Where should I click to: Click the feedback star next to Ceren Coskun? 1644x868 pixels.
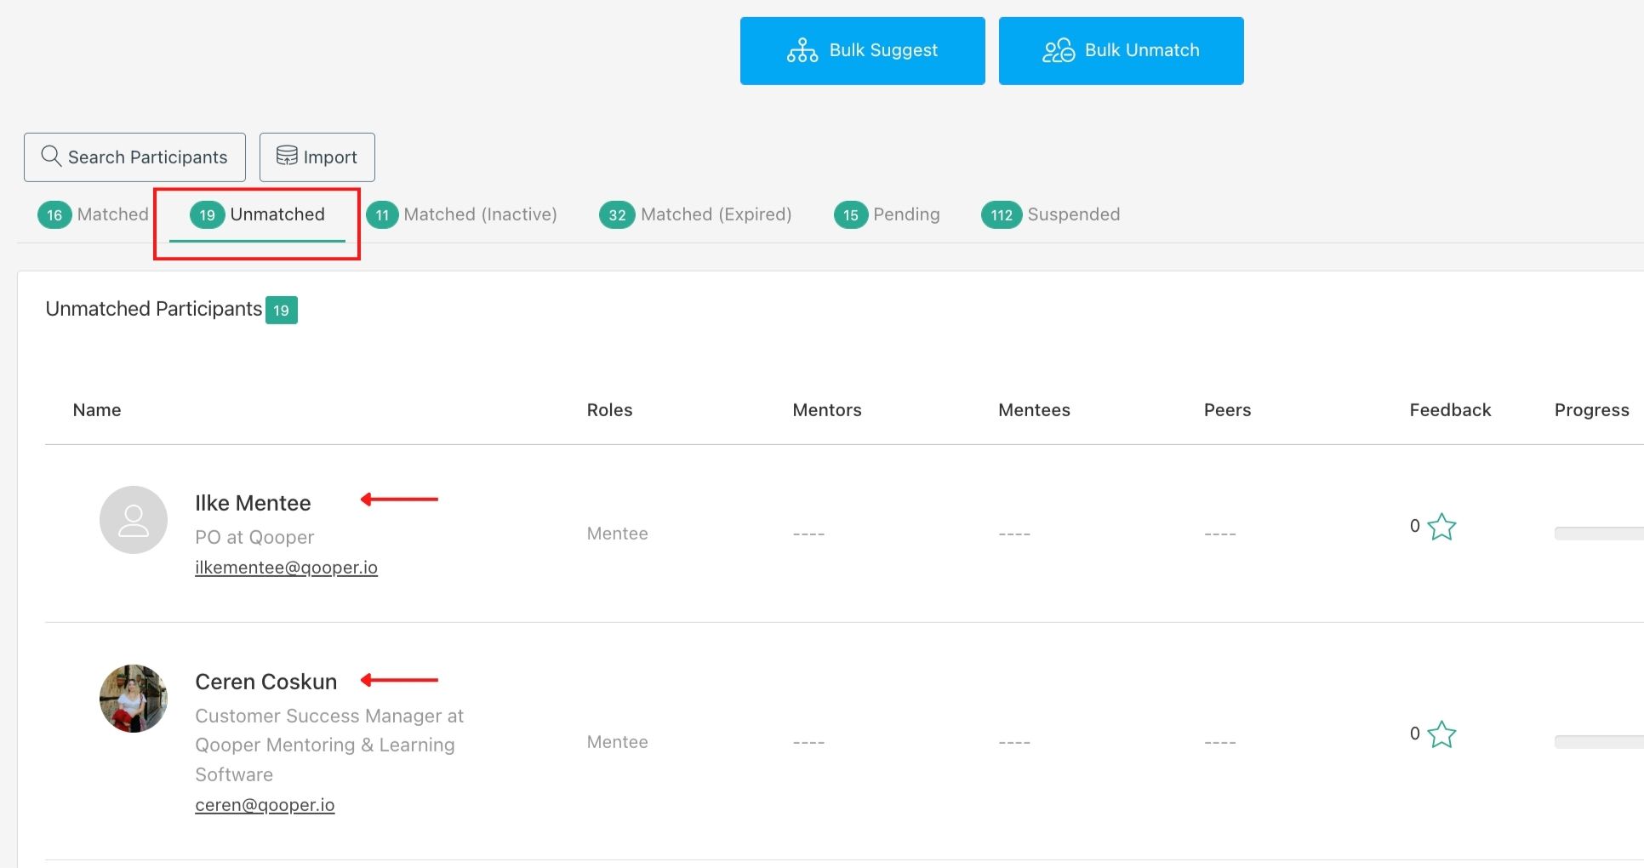coord(1441,734)
